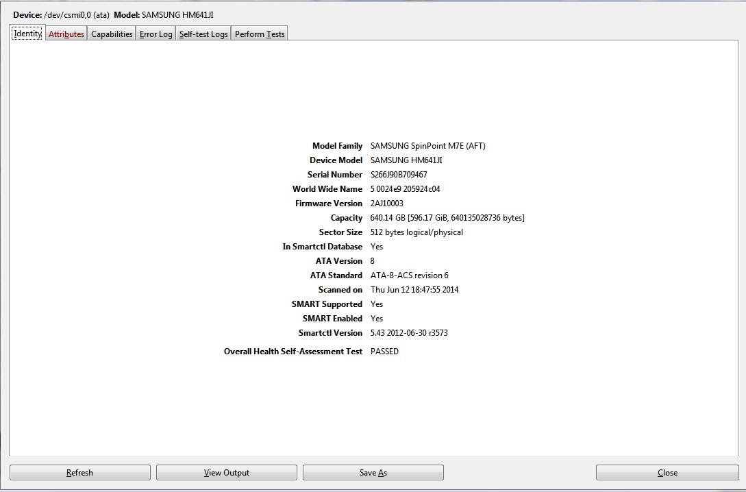Select the World Wide Name 5 0024e9 205924c04
This screenshot has width=746, height=492.
(405, 189)
